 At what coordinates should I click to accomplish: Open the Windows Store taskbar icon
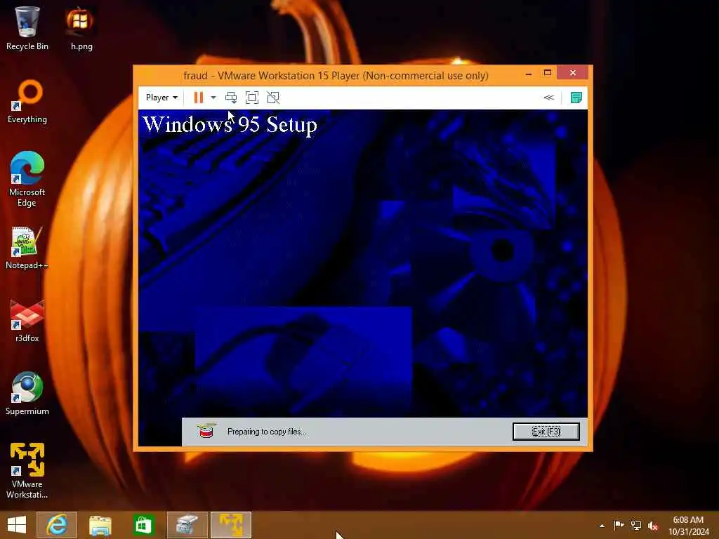pyautogui.click(x=143, y=525)
